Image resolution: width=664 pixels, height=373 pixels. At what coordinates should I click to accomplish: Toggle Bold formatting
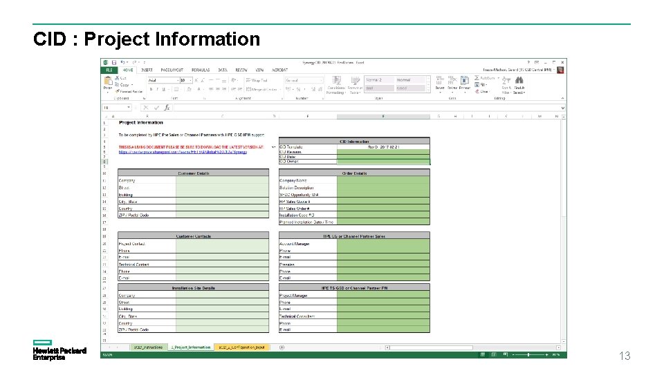[151, 89]
